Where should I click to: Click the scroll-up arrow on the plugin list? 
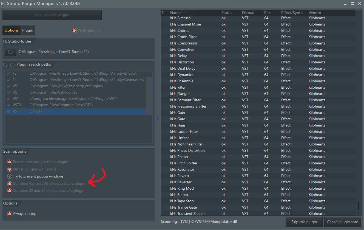point(358,12)
